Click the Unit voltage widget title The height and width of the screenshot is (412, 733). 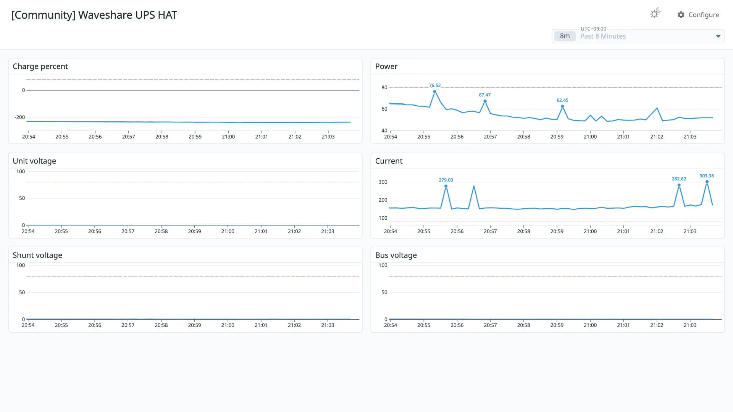(34, 161)
